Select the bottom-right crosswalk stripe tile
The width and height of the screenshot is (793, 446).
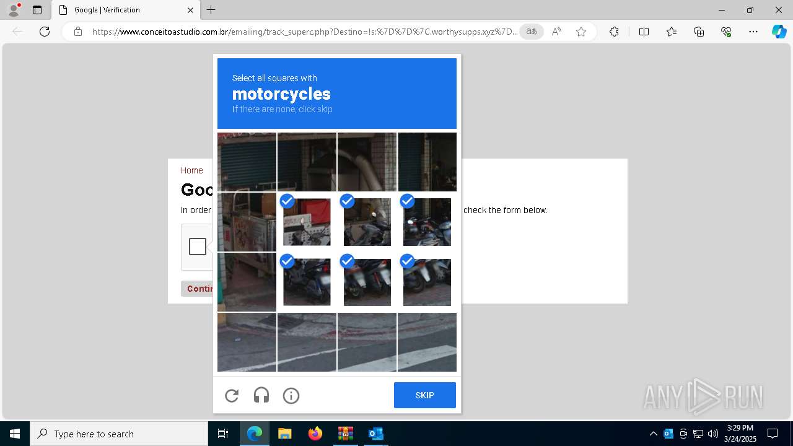[427, 342]
